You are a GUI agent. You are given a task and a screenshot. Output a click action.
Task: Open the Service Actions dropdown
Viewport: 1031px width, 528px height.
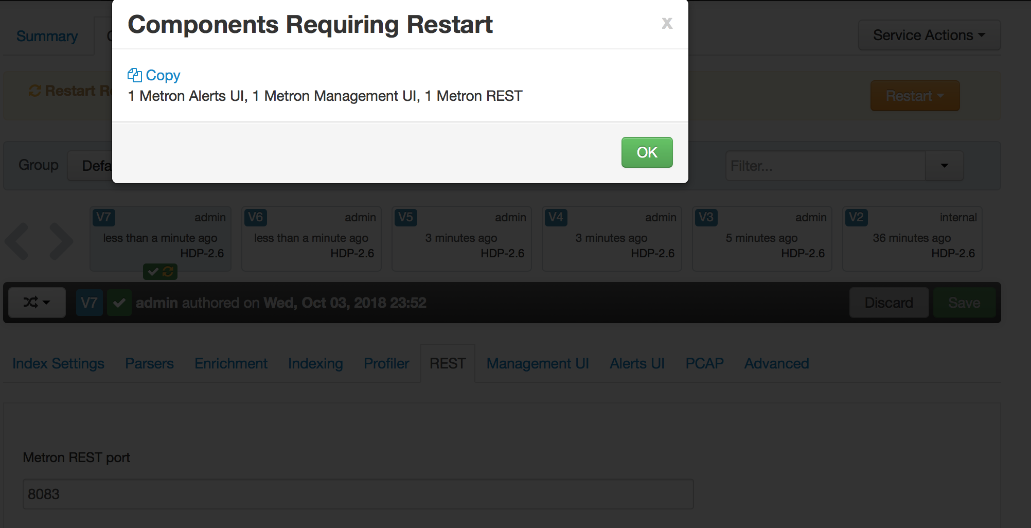pos(929,35)
